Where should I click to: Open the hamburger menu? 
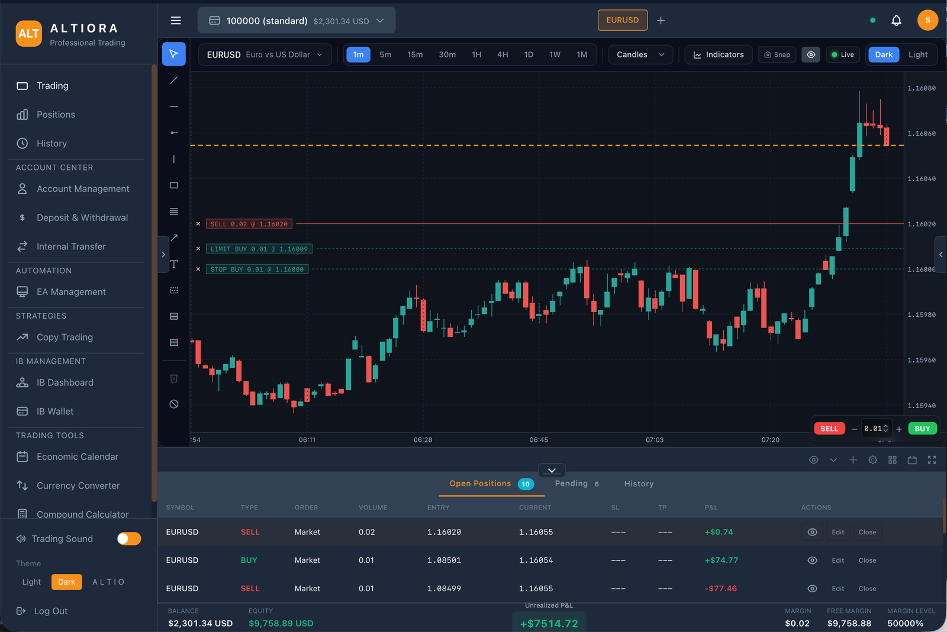tap(176, 20)
